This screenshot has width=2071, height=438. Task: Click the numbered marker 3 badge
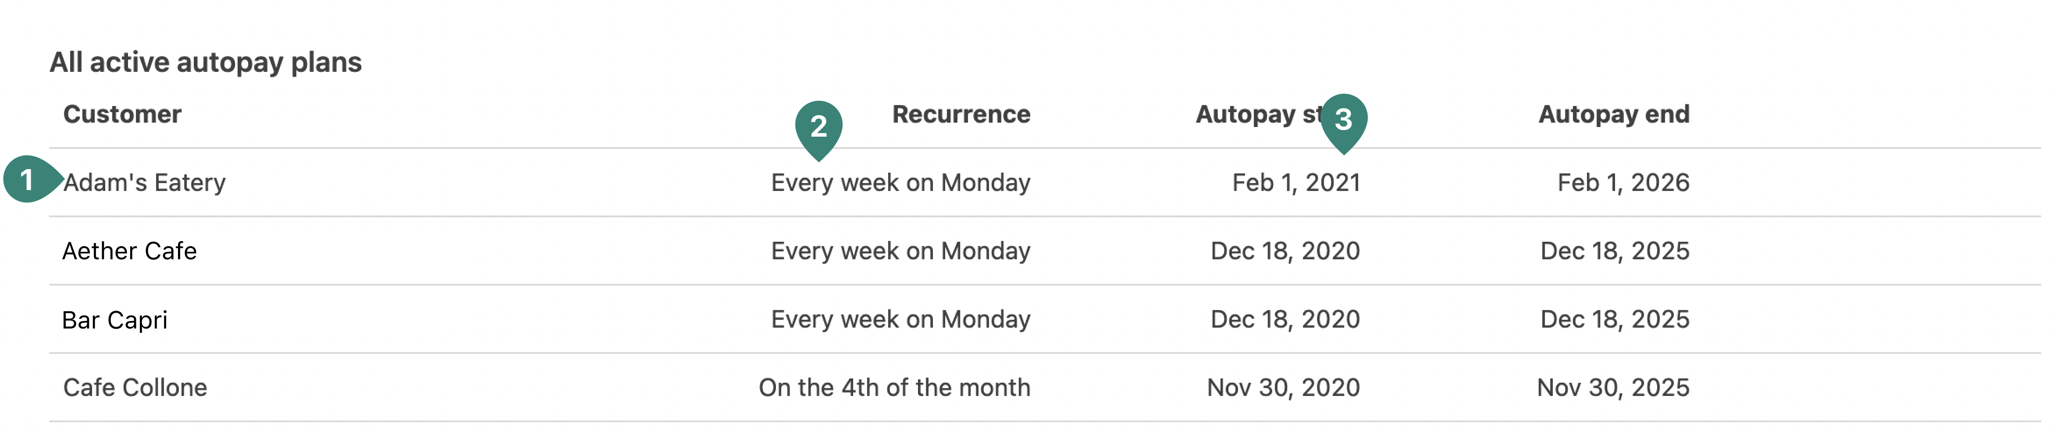point(1343,120)
